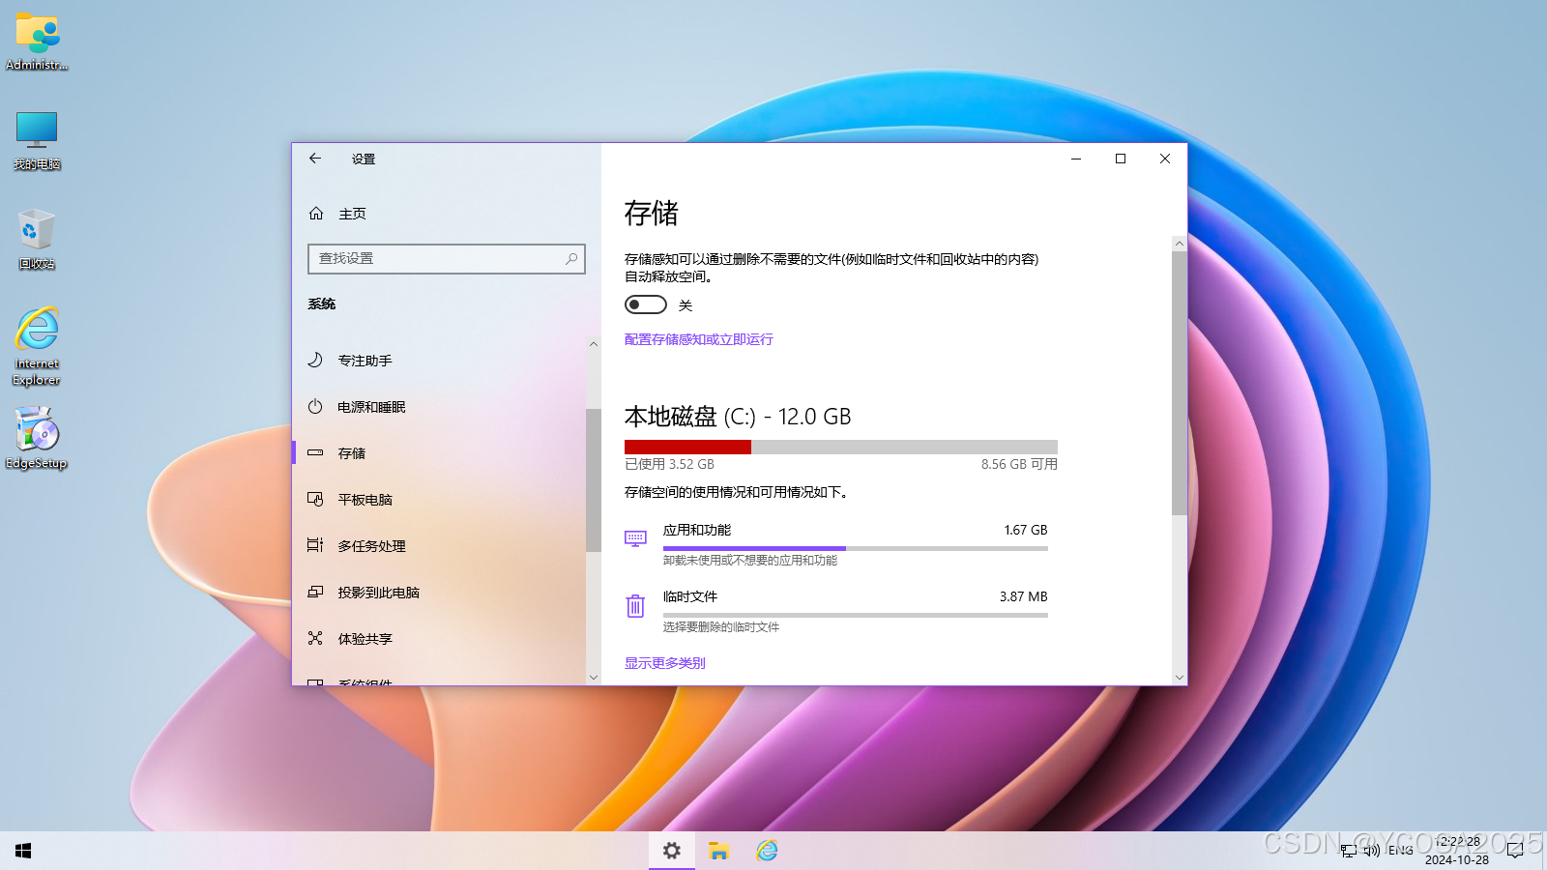Open the home icon beside 主页
The image size is (1547, 870).
tap(316, 214)
